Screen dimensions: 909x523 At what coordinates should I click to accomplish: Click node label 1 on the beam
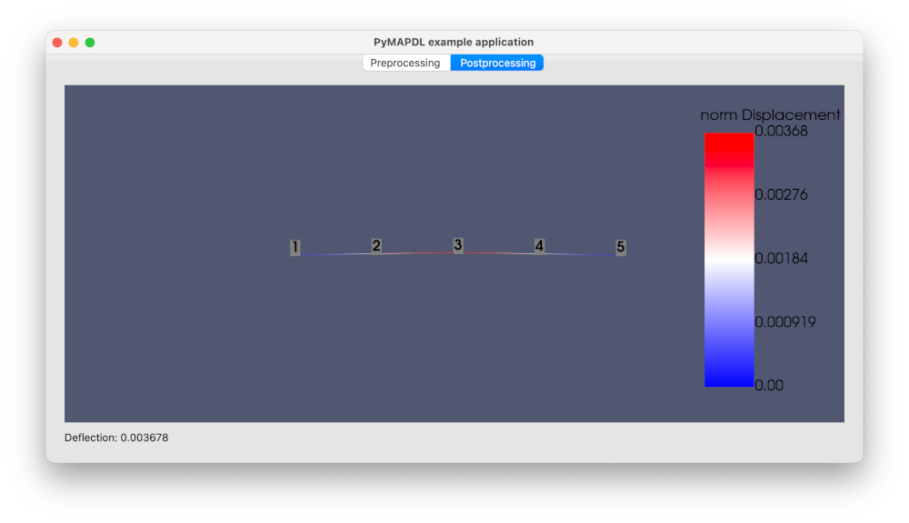[295, 247]
